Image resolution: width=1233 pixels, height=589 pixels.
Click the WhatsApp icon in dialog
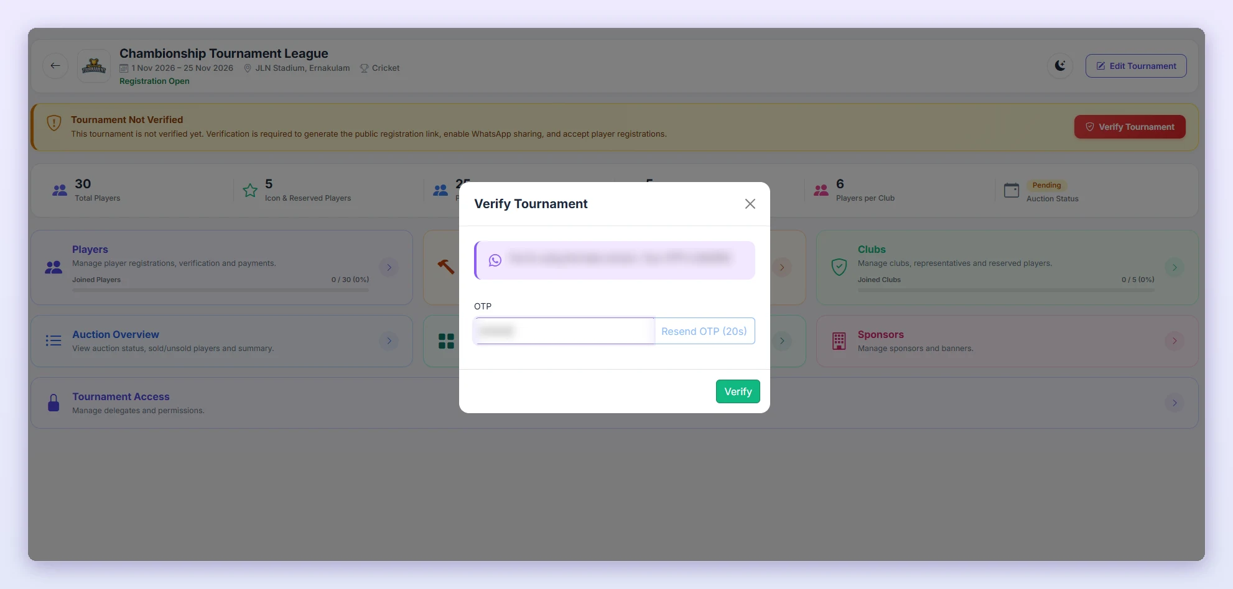click(495, 260)
